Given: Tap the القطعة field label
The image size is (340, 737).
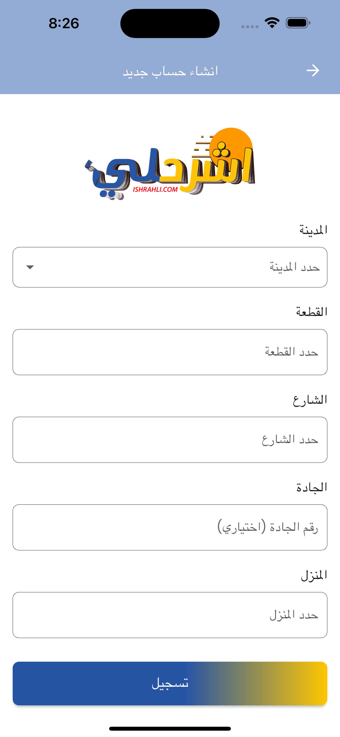Looking at the screenshot, I should click(x=311, y=312).
